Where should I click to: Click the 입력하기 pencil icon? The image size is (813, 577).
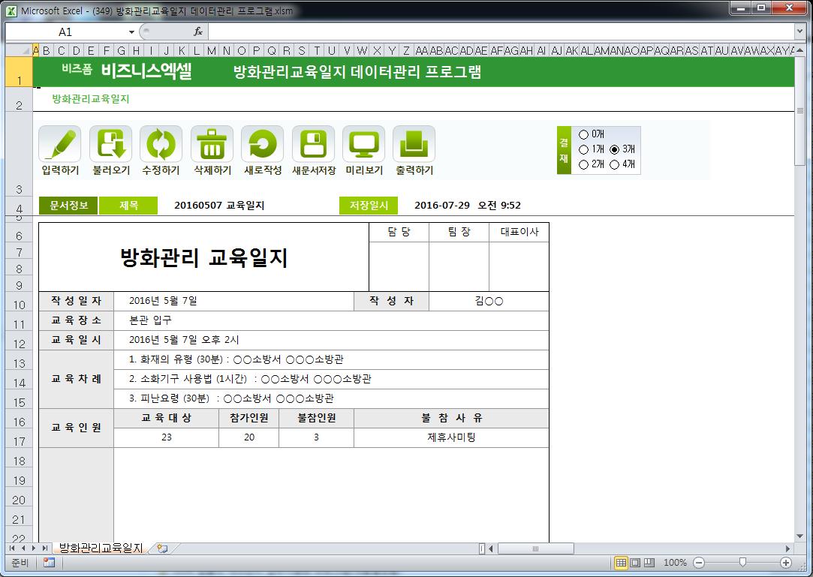(60, 144)
